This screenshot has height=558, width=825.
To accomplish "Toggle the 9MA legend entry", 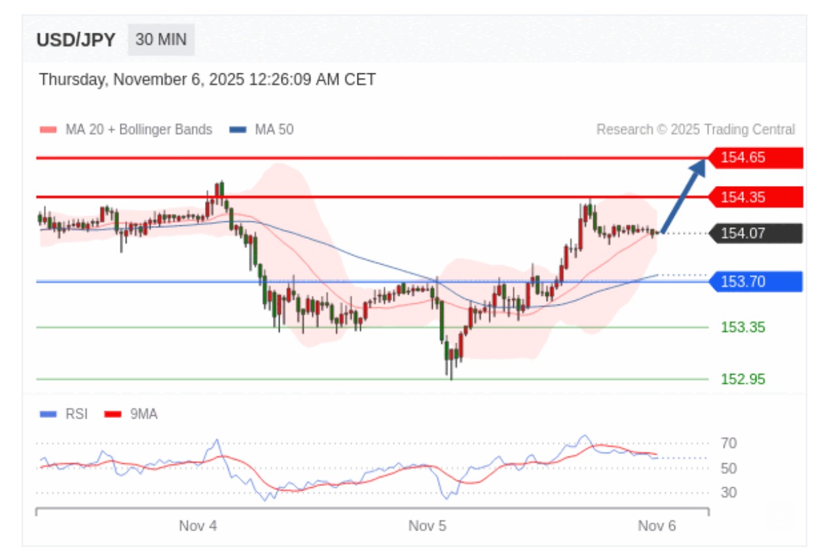I will pyautogui.click(x=143, y=414).
